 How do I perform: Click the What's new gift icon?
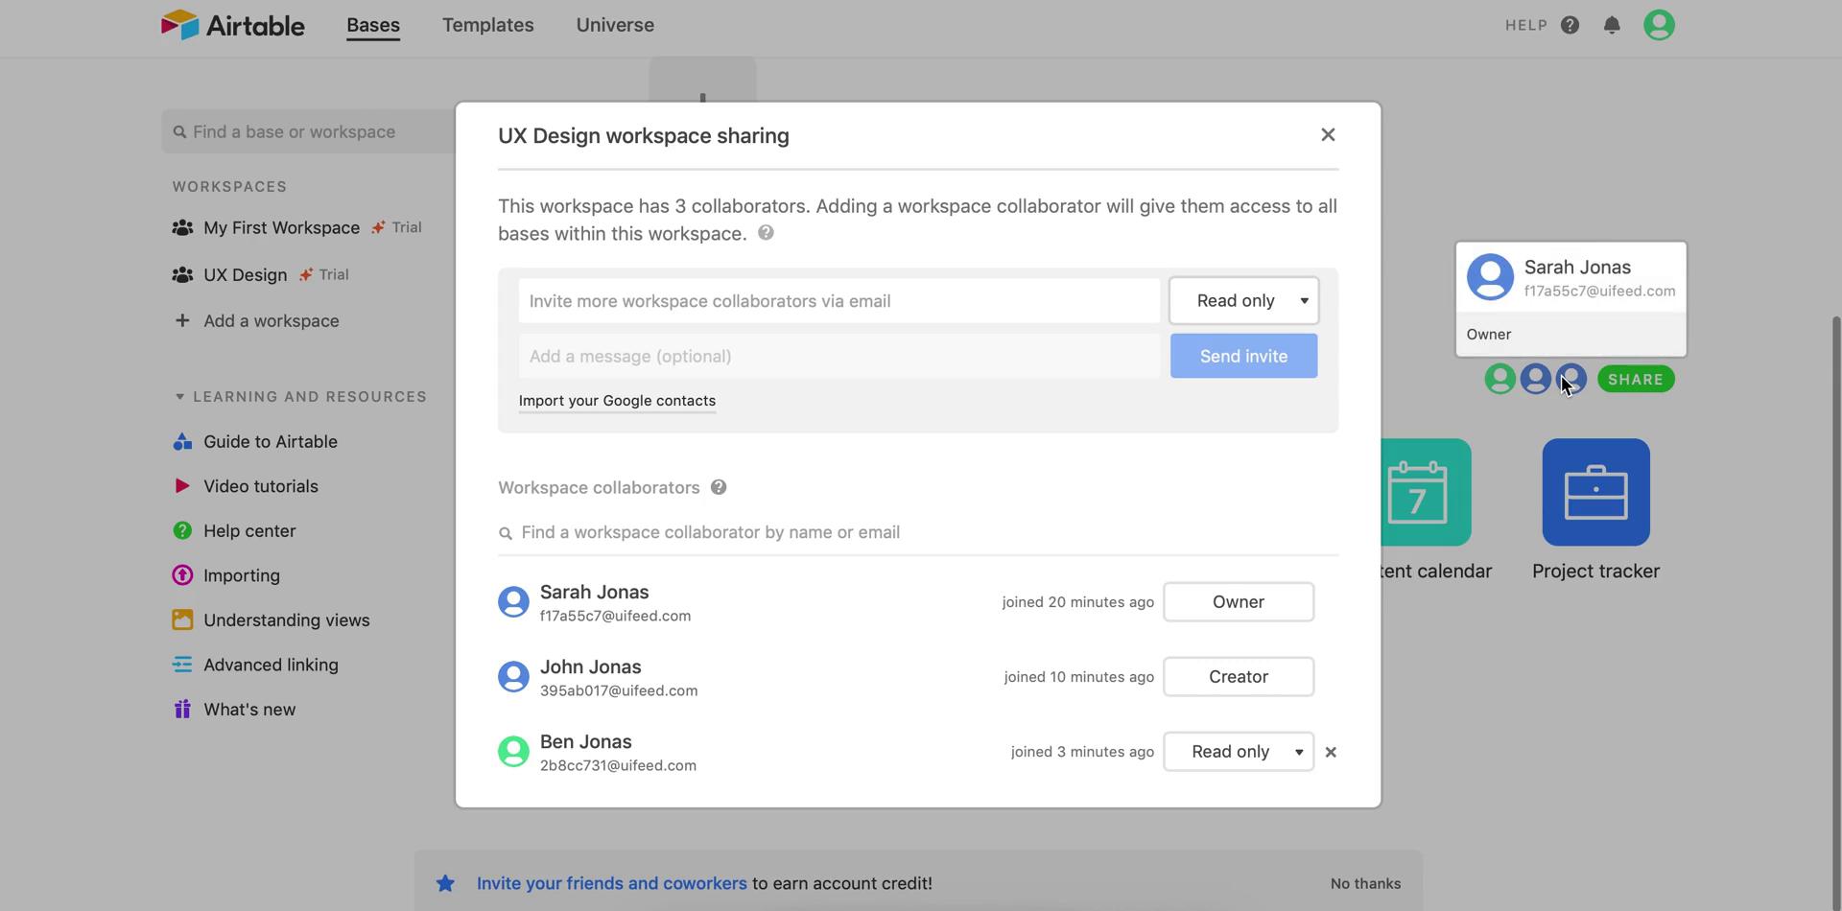click(182, 710)
